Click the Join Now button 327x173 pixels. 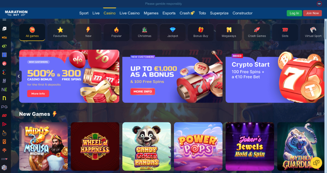tap(312, 13)
